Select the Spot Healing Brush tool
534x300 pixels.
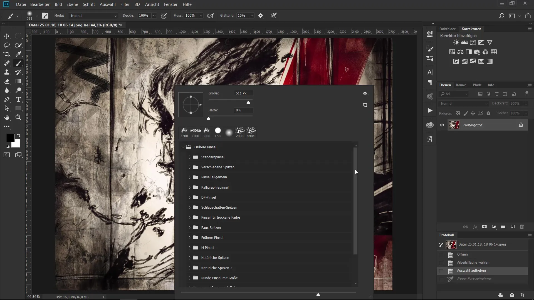[x=7, y=63]
